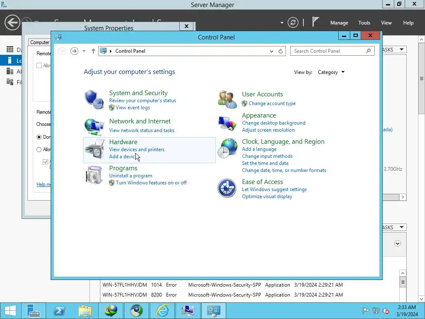Click View network status and tasks
The width and height of the screenshot is (425, 319).
point(142,130)
